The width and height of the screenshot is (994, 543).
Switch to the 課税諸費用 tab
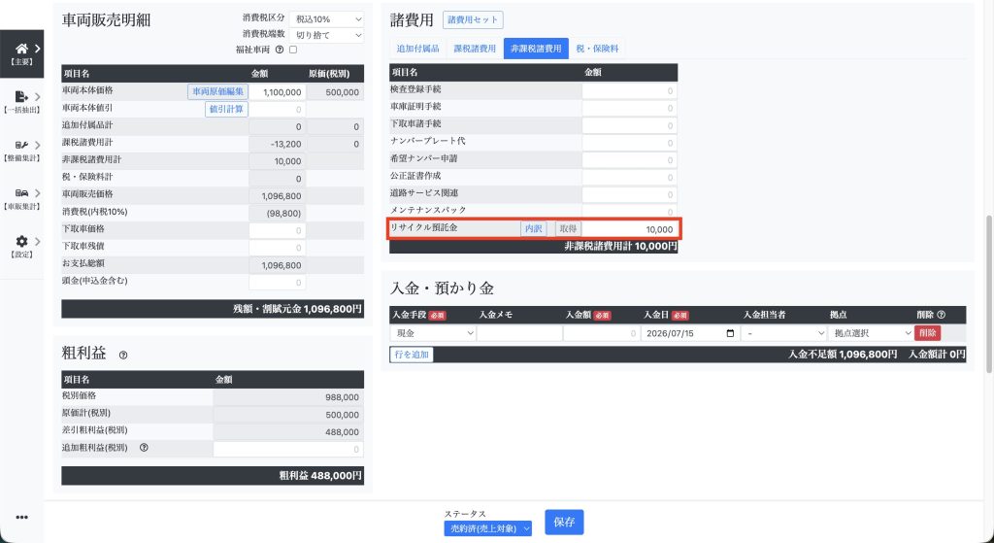coord(475,49)
